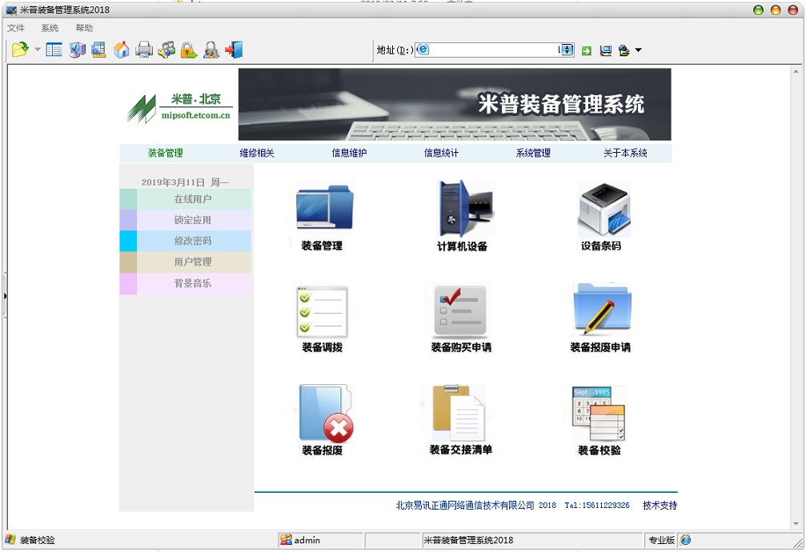
Task: Open the 装备管理 laptop folder icon
Action: tap(324, 207)
